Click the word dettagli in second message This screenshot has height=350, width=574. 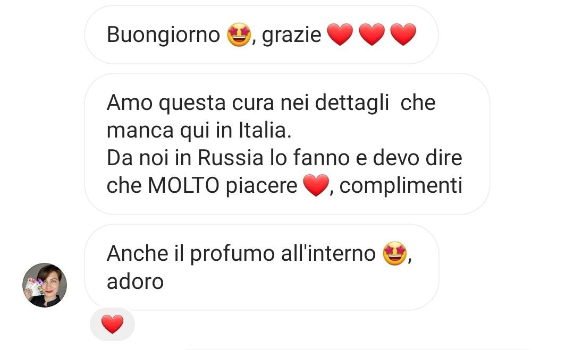point(352,103)
